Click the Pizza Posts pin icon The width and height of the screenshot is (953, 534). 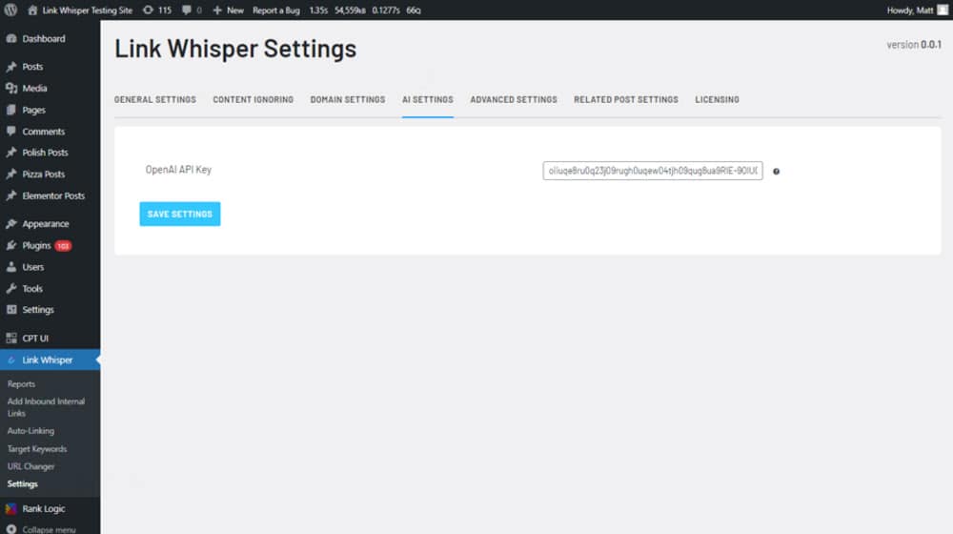pos(10,174)
